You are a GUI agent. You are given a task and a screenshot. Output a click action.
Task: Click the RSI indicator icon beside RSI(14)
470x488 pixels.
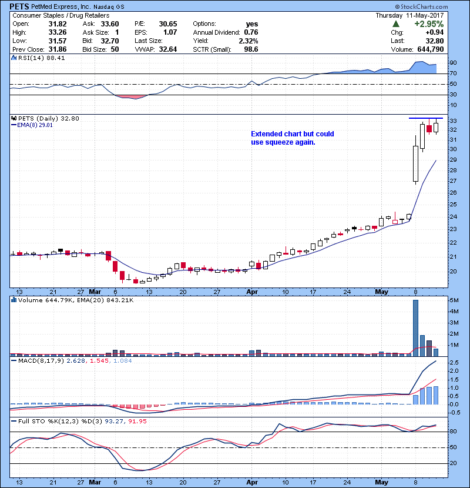14,58
